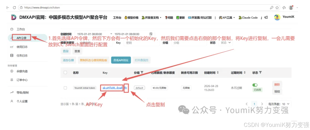Screen dimensions: 310x130
Task: Edit the token with 编辑 button
Action: [277, 91]
